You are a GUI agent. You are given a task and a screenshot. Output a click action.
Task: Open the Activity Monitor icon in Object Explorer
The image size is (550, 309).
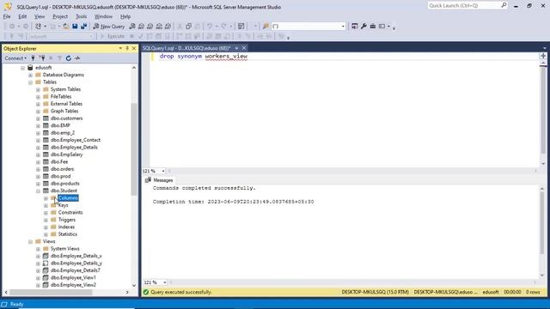click(x=77, y=58)
